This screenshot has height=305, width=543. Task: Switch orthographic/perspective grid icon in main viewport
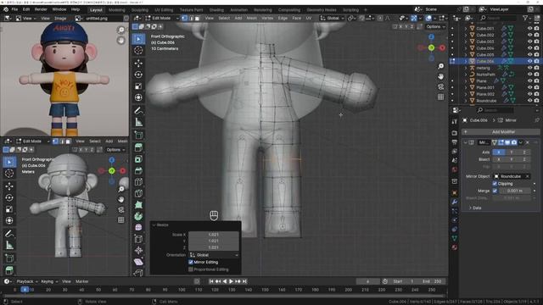[x=440, y=97]
